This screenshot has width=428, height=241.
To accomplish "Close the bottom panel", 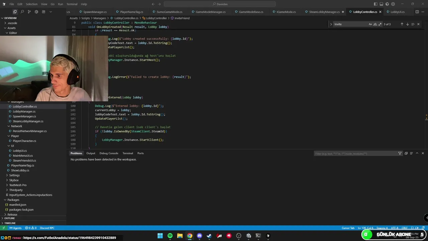I will click(423, 153).
